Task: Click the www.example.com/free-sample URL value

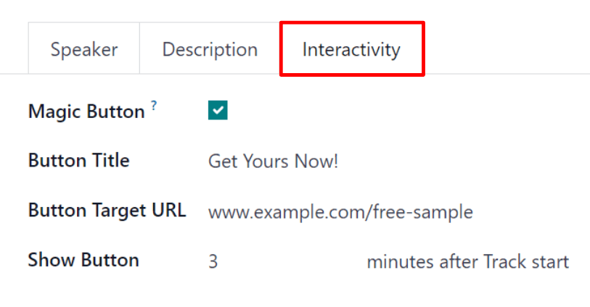Action: pyautogui.click(x=340, y=212)
